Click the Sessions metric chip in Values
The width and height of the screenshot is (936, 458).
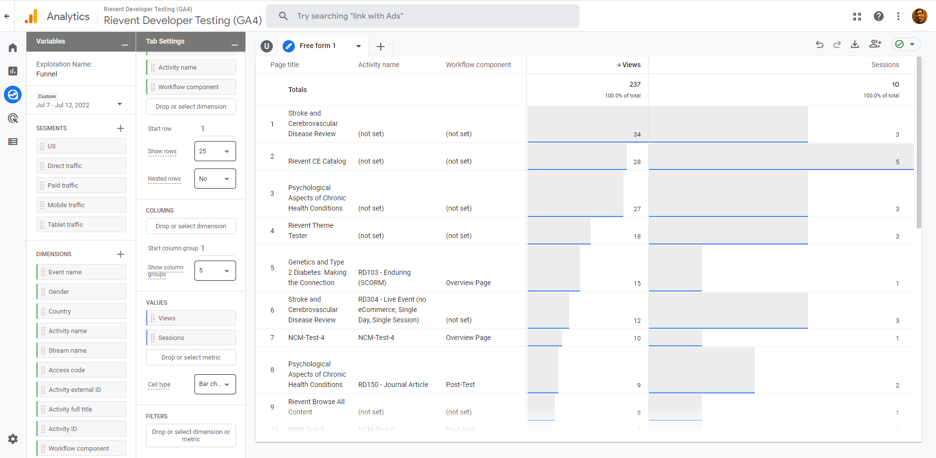point(191,337)
